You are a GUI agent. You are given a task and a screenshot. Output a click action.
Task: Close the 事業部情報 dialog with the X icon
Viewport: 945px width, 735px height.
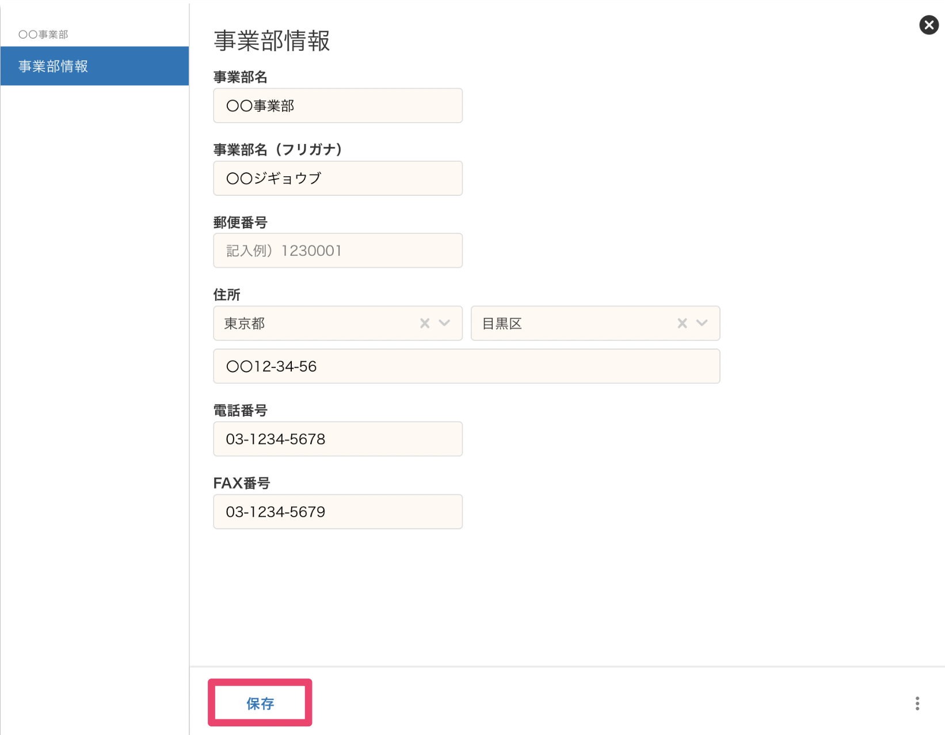point(928,25)
